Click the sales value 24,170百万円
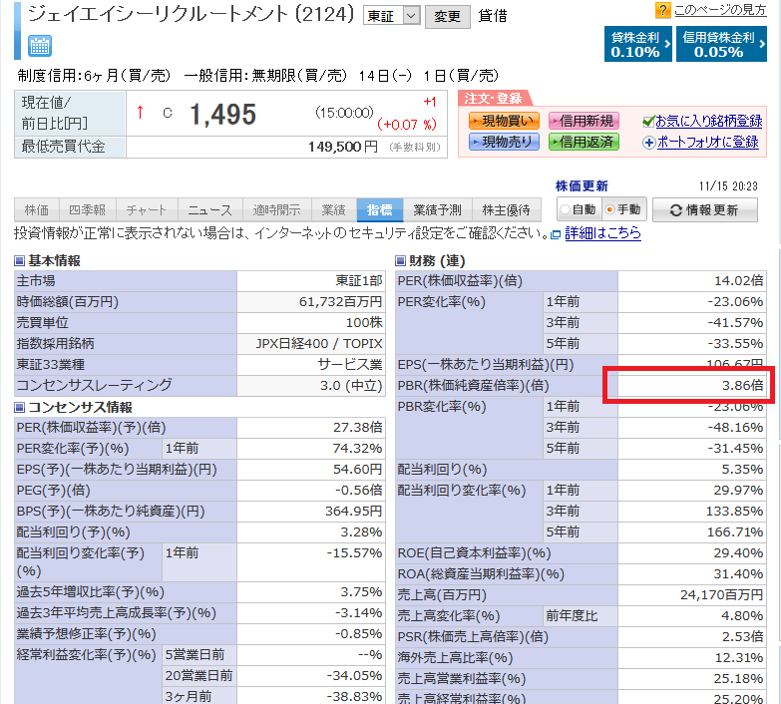Viewport: 781px width, 704px height. (x=722, y=594)
